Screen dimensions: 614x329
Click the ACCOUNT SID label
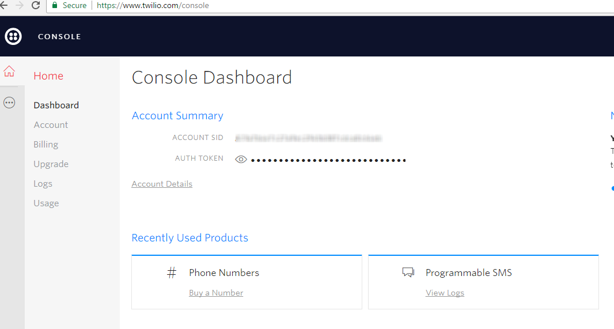[x=198, y=138]
